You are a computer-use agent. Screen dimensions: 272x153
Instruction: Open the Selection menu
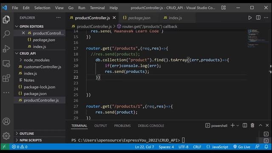click(x=42, y=8)
